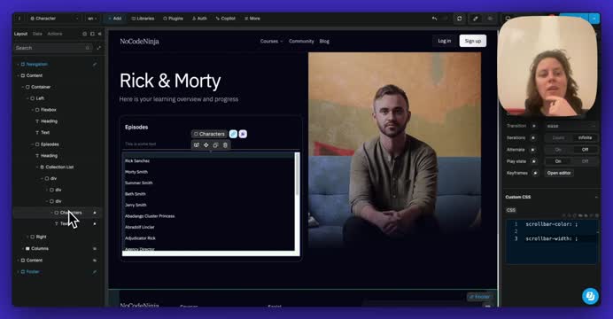Click the Add button in the top bar
Viewport: 613px width, 319px height.
tap(114, 19)
